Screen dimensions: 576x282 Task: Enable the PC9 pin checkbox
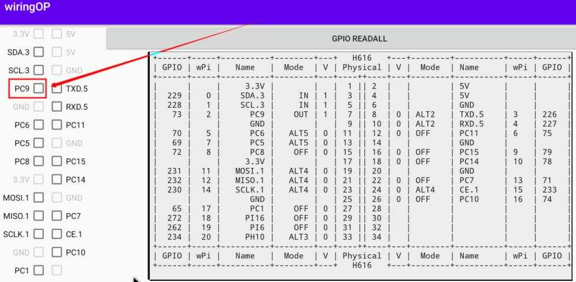click(x=39, y=89)
